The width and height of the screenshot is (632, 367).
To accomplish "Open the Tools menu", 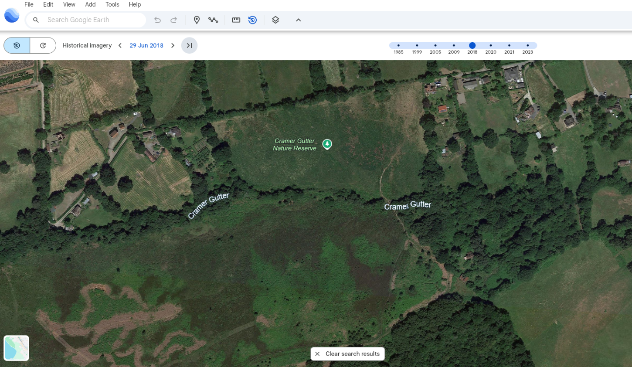I will click(112, 4).
